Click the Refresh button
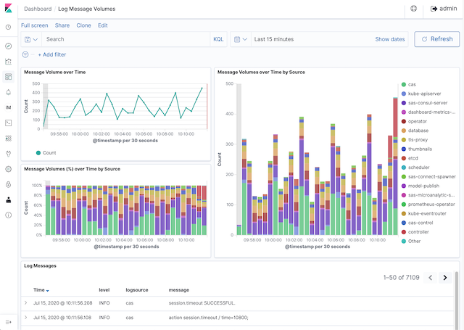The width and height of the screenshot is (464, 330). (x=436, y=39)
